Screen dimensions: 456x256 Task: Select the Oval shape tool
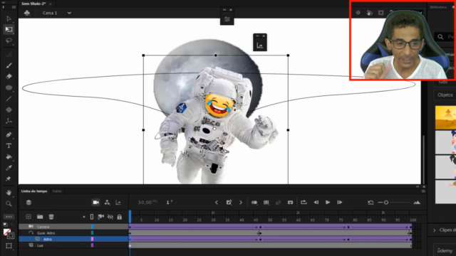click(9, 87)
